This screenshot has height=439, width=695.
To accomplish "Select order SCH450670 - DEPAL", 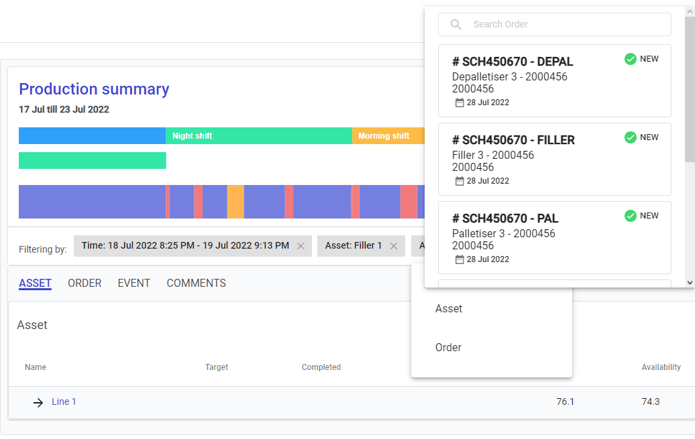I will [555, 80].
